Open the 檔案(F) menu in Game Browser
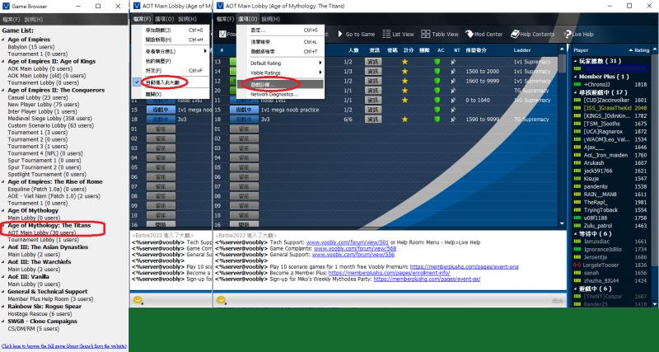Image resolution: width=659 pixels, height=352 pixels. [x=12, y=19]
